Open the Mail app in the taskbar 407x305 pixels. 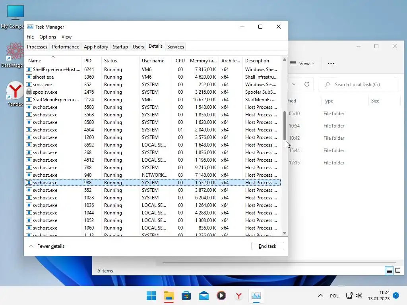pos(204,295)
